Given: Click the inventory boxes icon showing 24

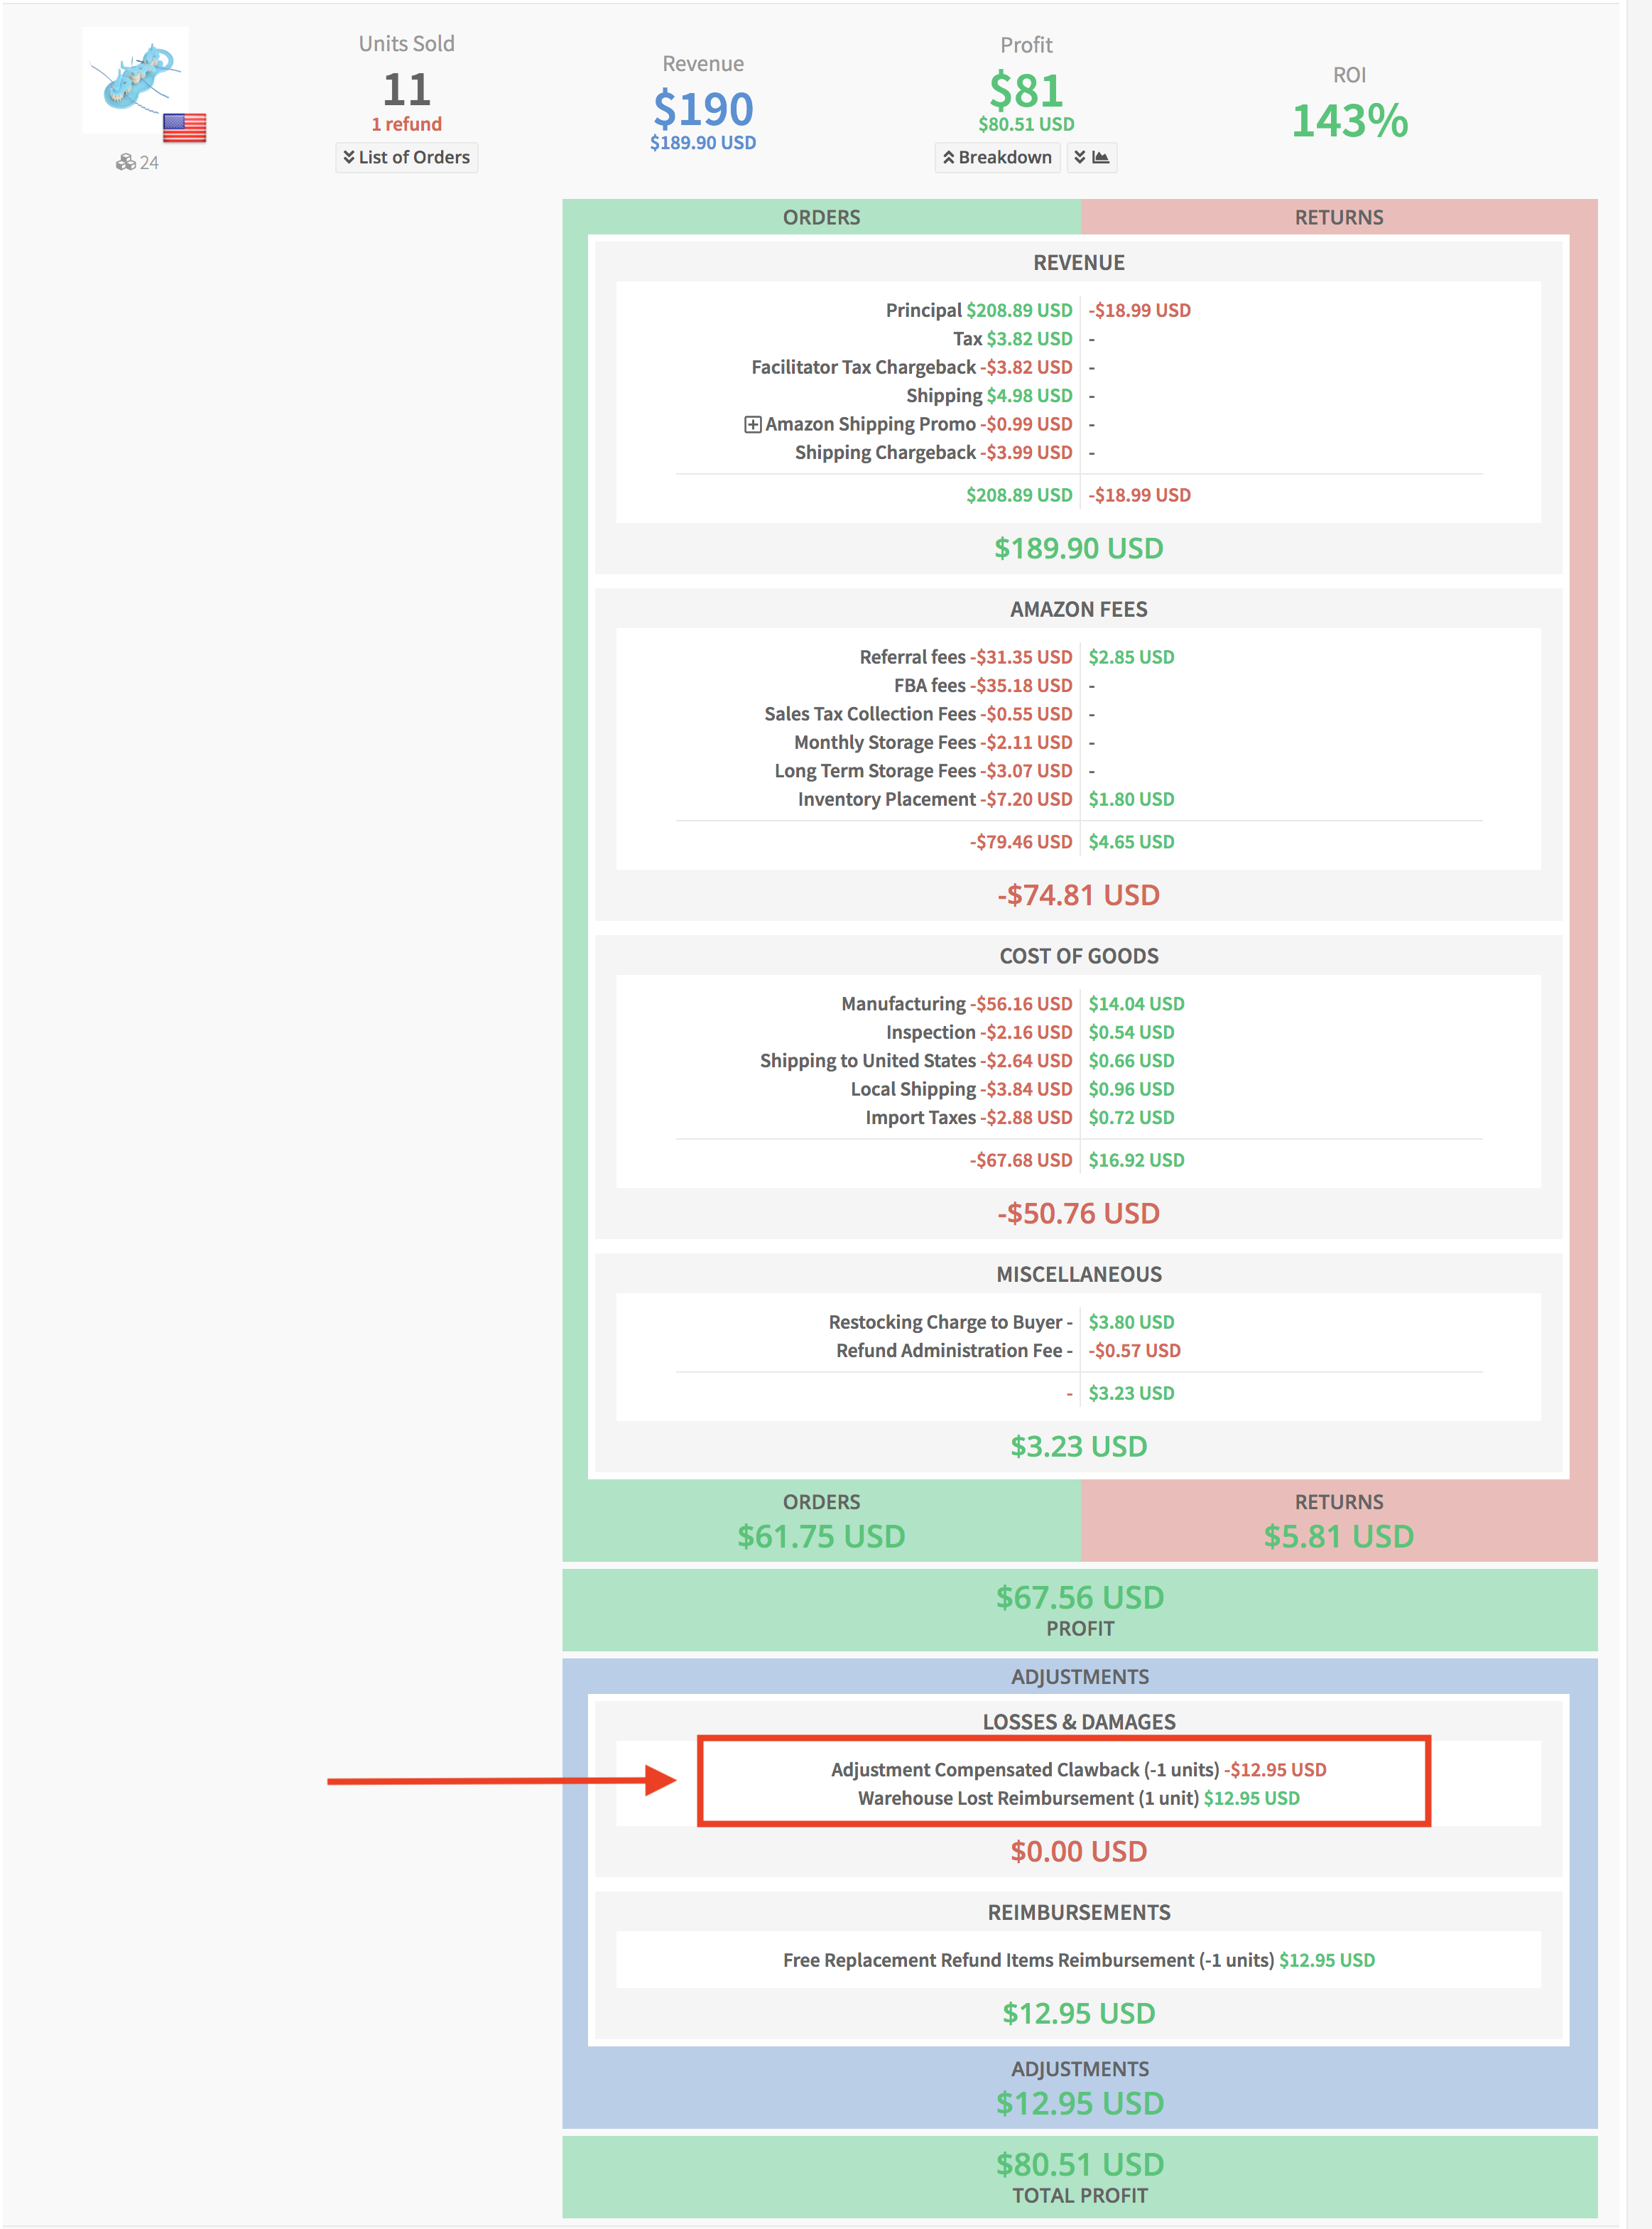Looking at the screenshot, I should tap(126, 162).
